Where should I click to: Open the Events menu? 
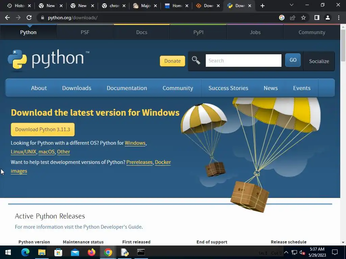click(302, 88)
